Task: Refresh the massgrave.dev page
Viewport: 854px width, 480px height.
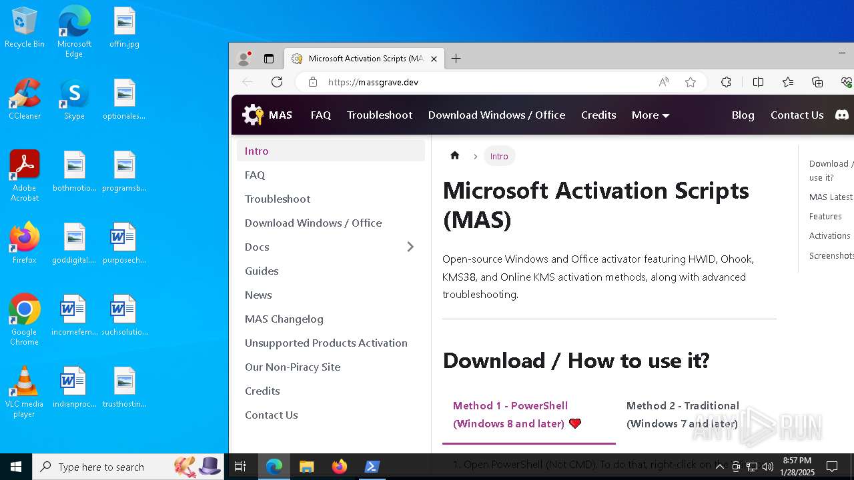Action: point(277,82)
